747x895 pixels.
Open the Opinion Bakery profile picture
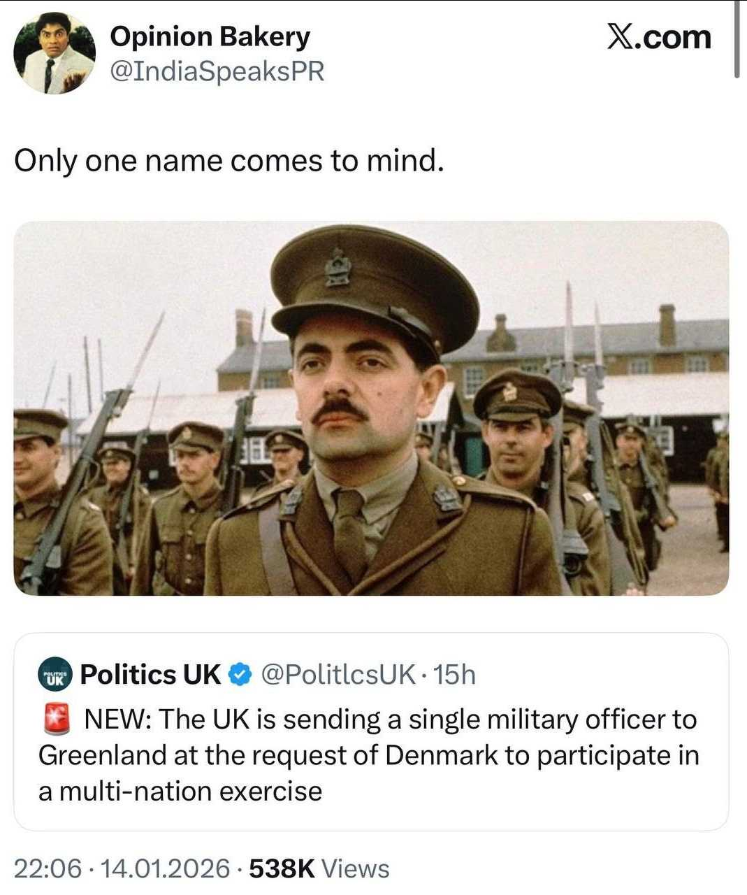[x=55, y=53]
